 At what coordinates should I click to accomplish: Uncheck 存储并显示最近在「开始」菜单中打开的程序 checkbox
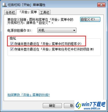(12, 44)
